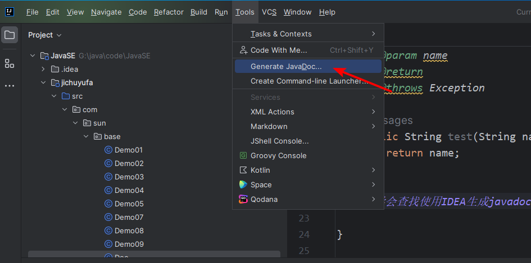Viewport: 531px width, 263px height.
Task: Click line number 24 in gutter
Action: tap(304, 234)
